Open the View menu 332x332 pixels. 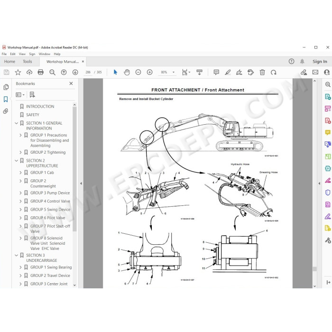[22, 54]
